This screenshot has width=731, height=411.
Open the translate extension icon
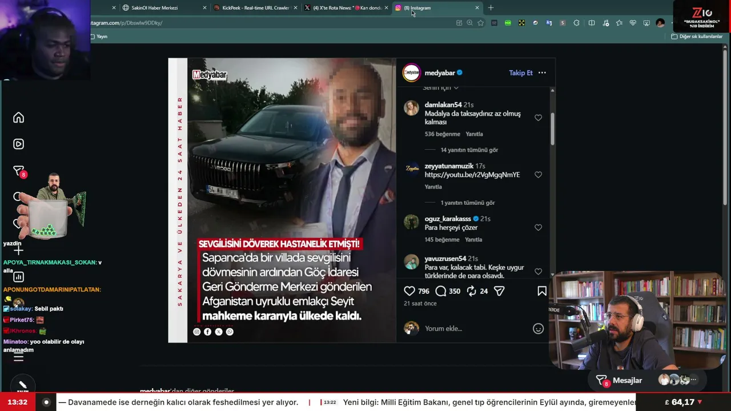tap(549, 23)
